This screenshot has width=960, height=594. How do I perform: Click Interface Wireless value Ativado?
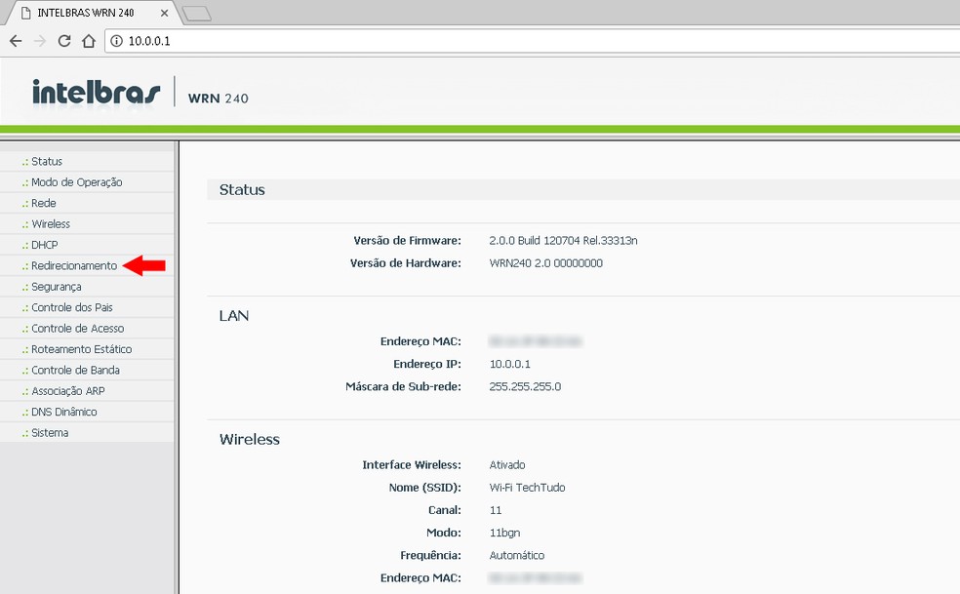507,465
